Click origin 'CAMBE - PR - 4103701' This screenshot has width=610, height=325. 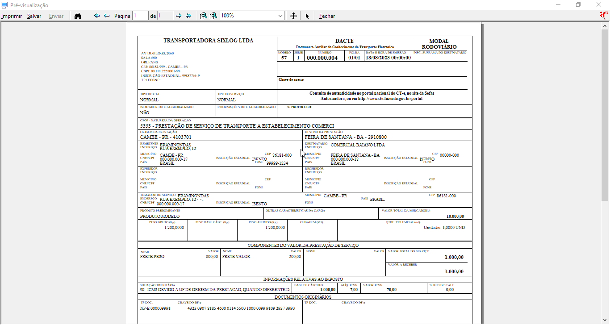tap(166, 137)
